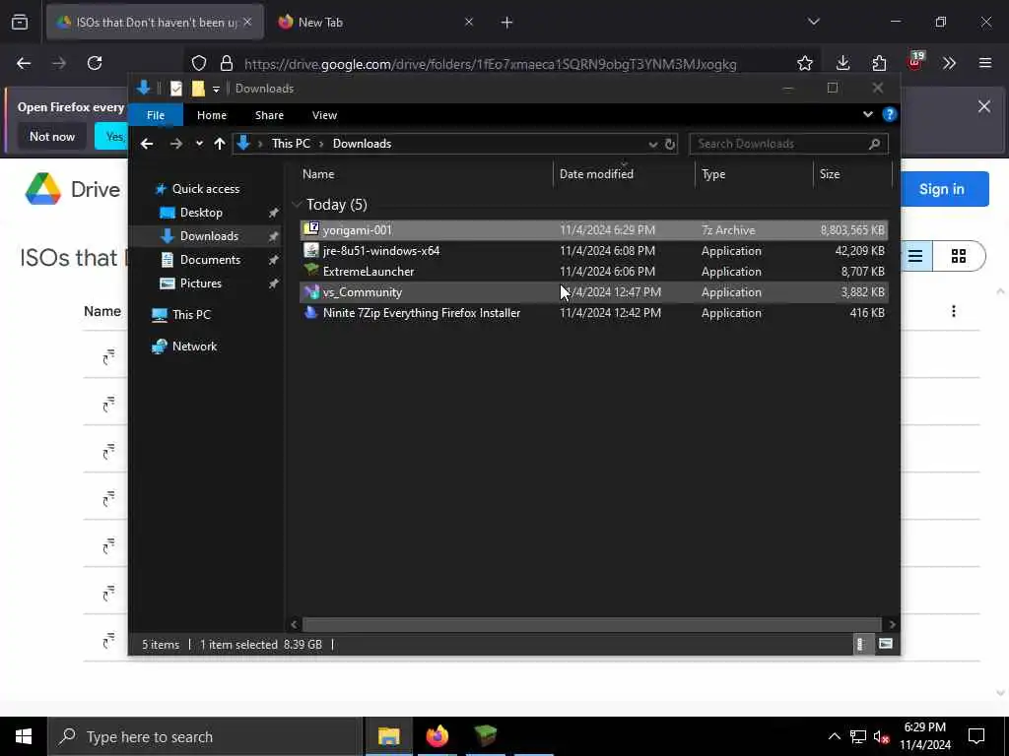Image resolution: width=1009 pixels, height=756 pixels.
Task: Open Minecraft block icon on taskbar
Action: click(485, 736)
